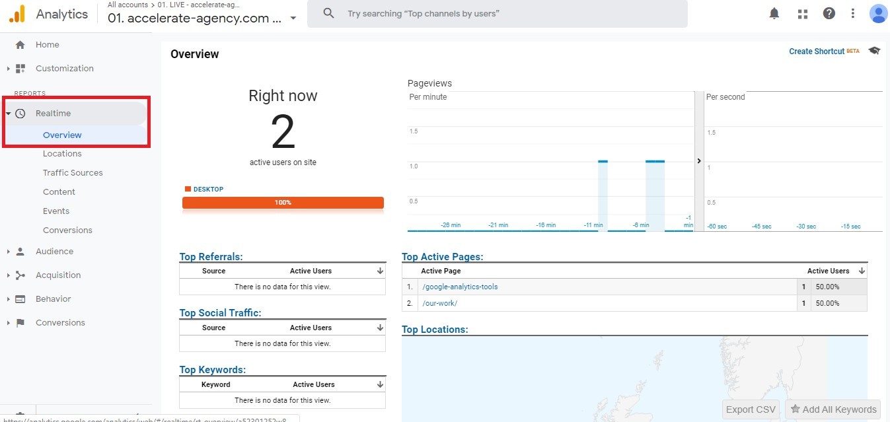The image size is (890, 422).
Task: Open the Realtime Conversions report
Action: (x=67, y=230)
